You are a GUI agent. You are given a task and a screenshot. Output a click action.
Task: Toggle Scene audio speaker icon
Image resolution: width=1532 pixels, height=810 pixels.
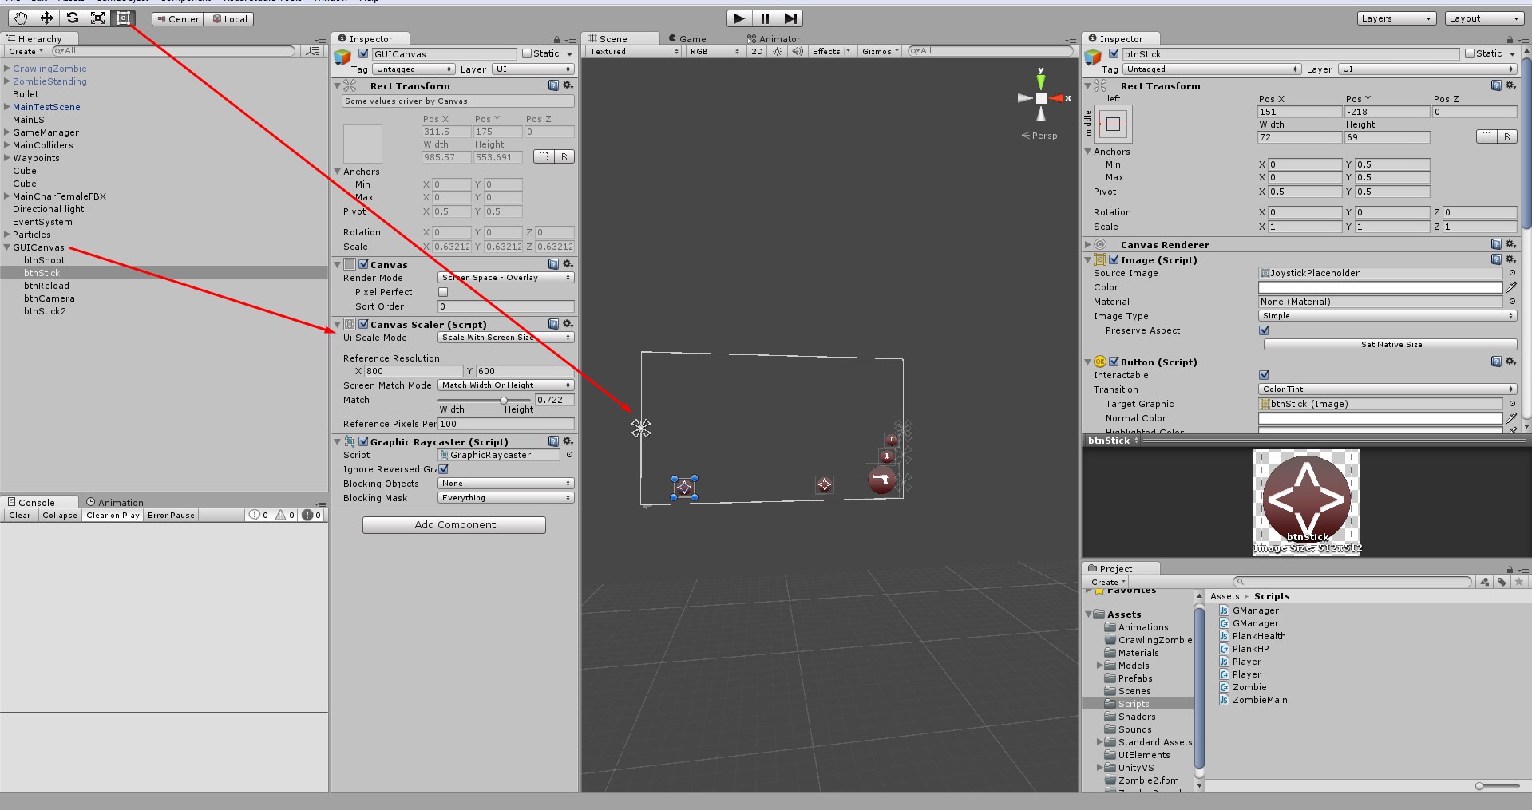[x=797, y=51]
